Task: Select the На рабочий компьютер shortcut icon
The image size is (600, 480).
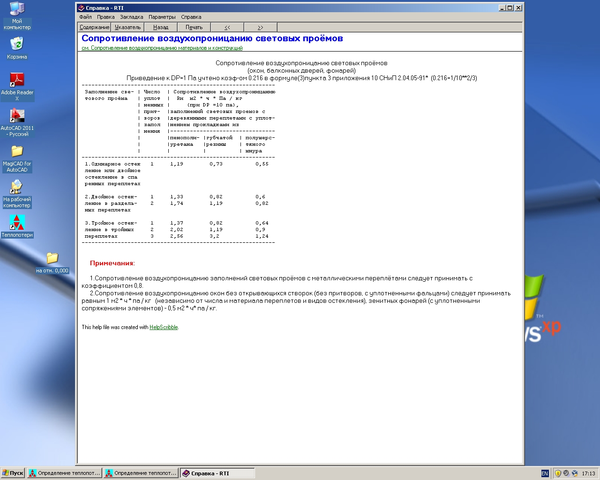Action: [17, 187]
